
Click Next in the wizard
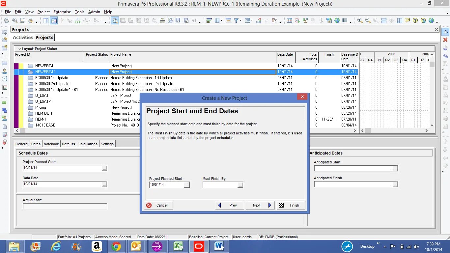[x=260, y=205]
